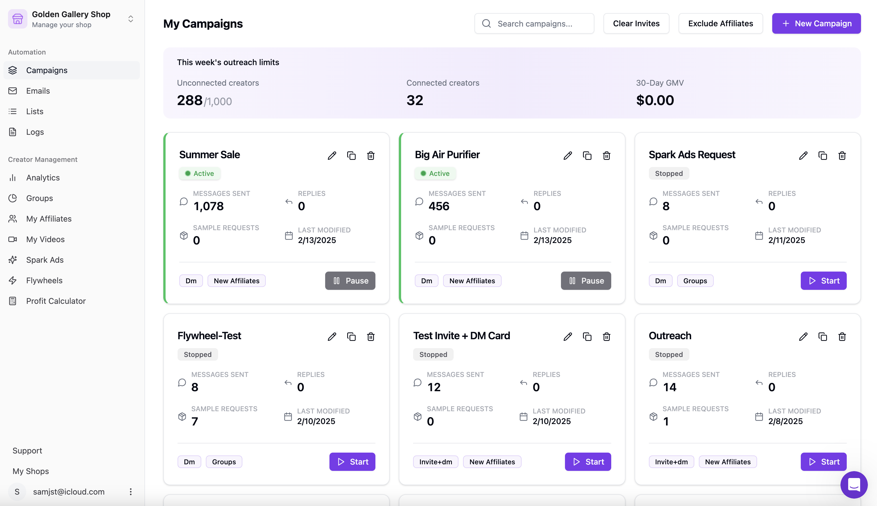Image resolution: width=877 pixels, height=506 pixels.
Task: Pause the Big Air Purifier campaign
Action: pyautogui.click(x=586, y=280)
